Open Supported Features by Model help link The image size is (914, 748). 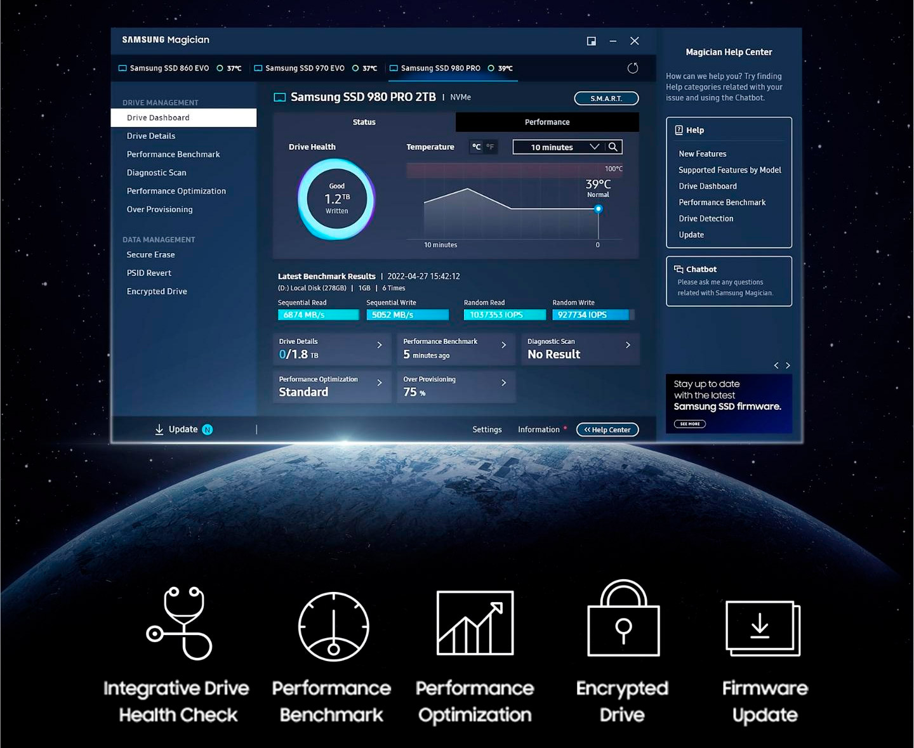pyautogui.click(x=730, y=170)
